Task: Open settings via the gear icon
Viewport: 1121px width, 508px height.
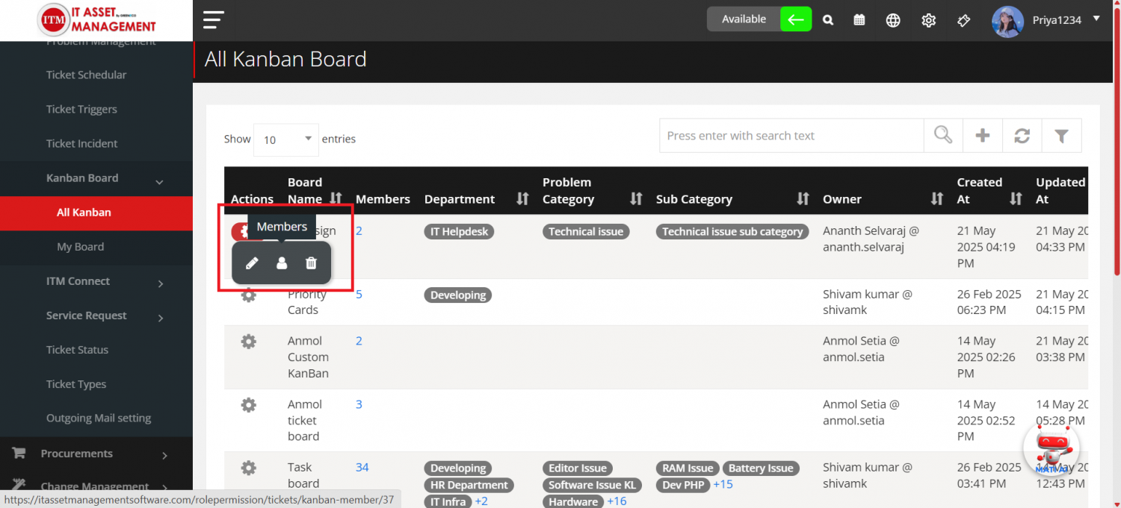Action: click(928, 20)
